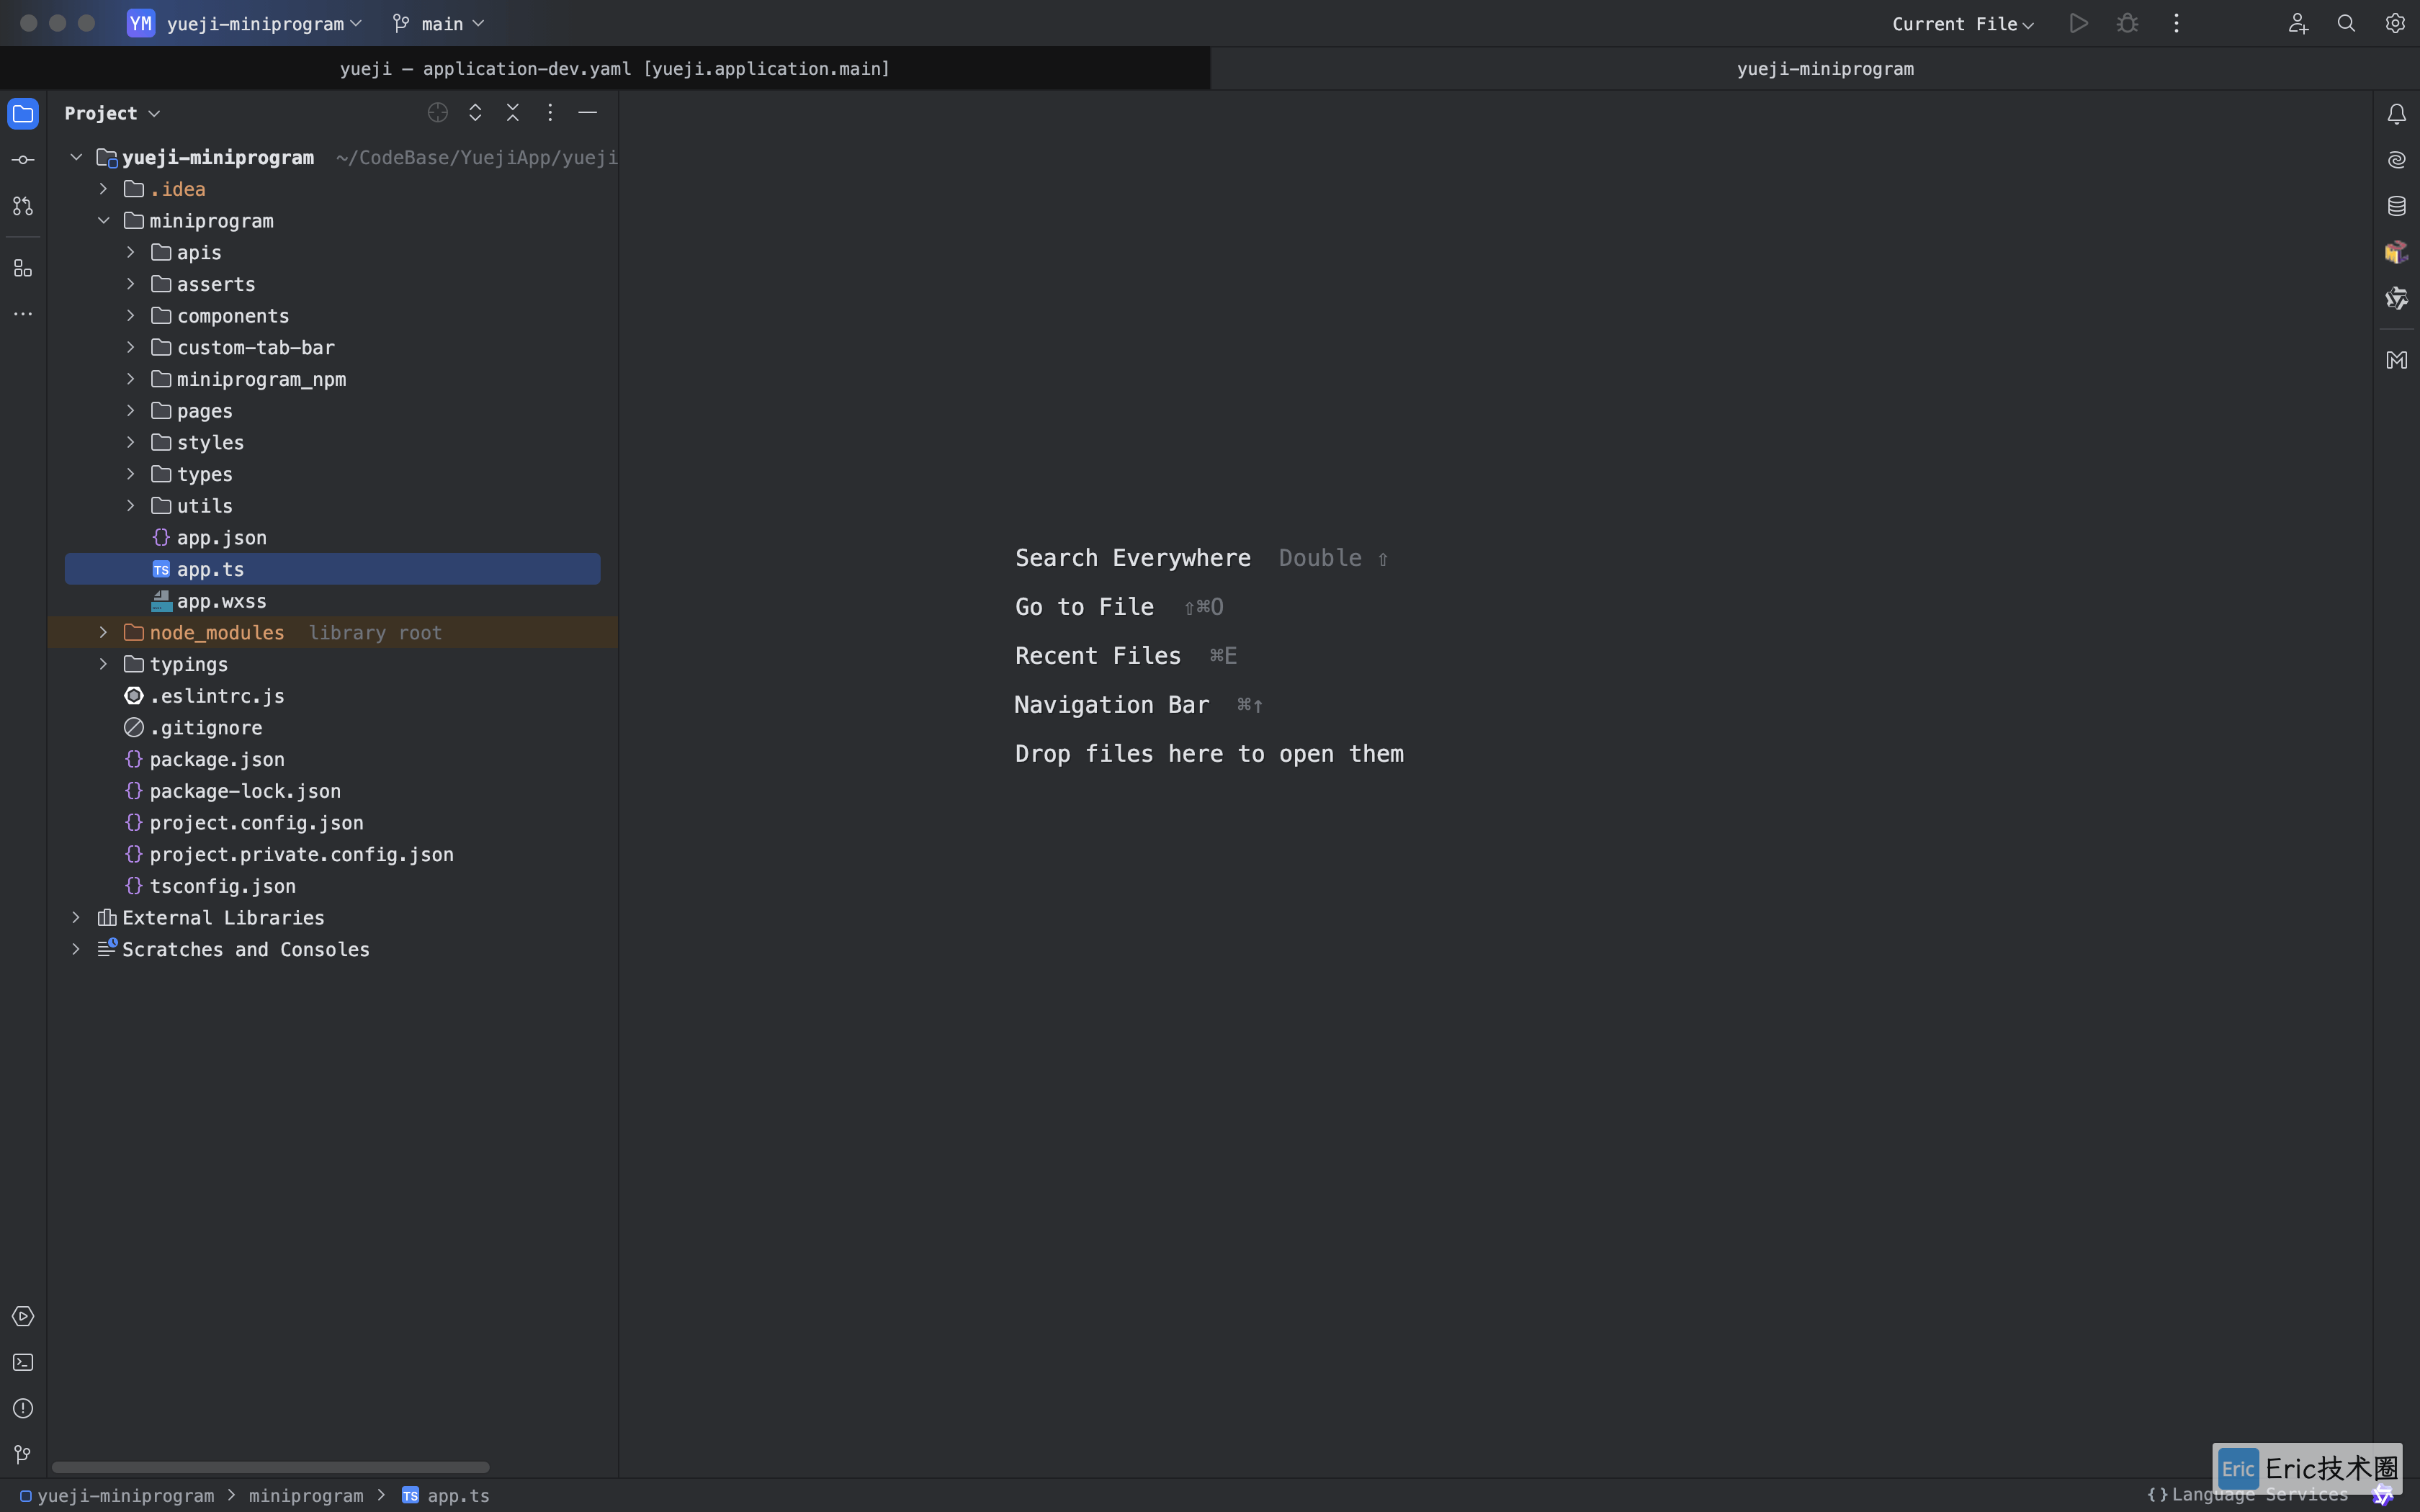This screenshot has width=2420, height=1512.
Task: Open Search Everywhere magnifier
Action: point(2346,23)
